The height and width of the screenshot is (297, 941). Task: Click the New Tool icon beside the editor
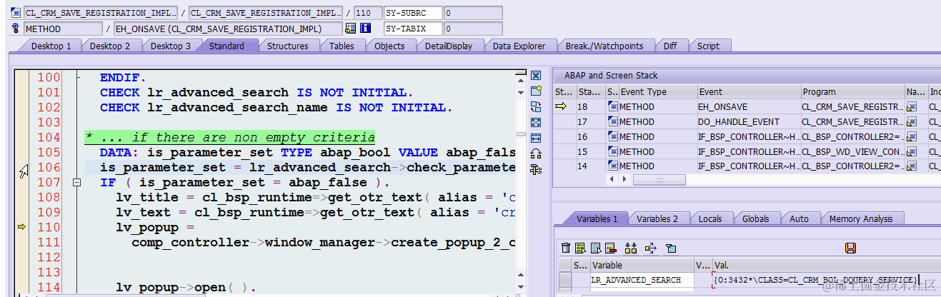tap(536, 91)
